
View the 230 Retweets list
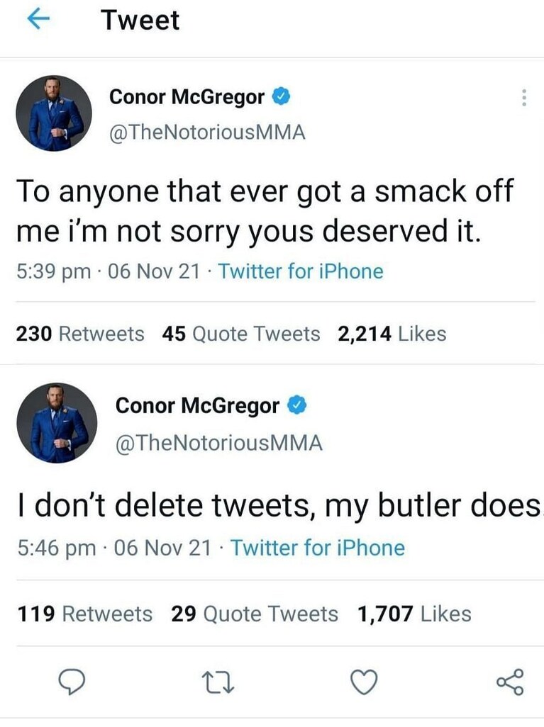point(80,334)
